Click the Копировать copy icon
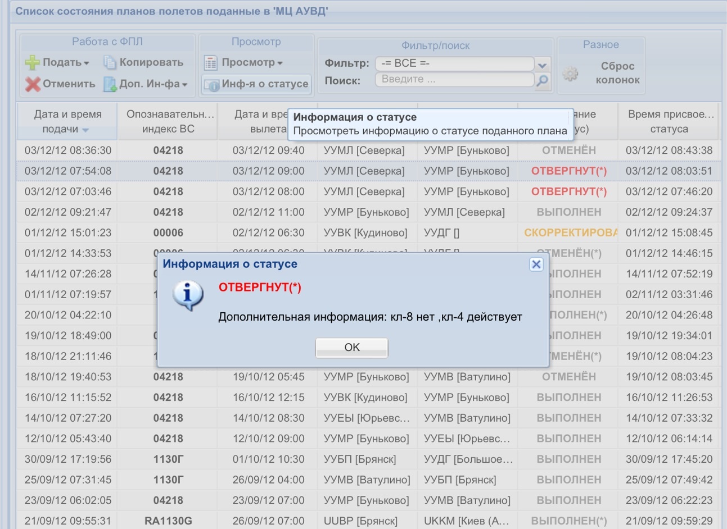The width and height of the screenshot is (727, 529). 109,62
